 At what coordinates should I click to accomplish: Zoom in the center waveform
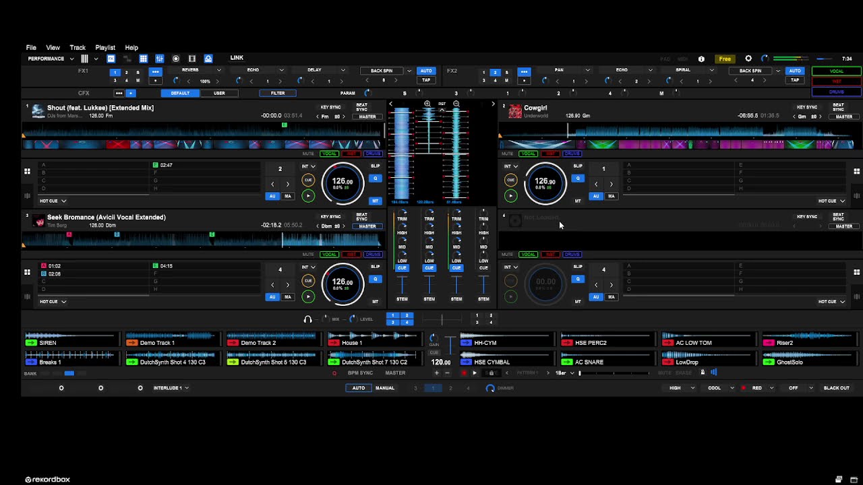[x=427, y=104]
